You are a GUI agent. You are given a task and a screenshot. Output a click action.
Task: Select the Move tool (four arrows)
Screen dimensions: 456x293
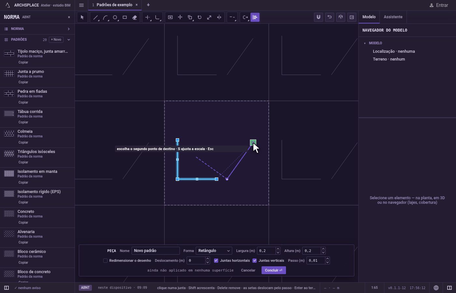coord(180,17)
